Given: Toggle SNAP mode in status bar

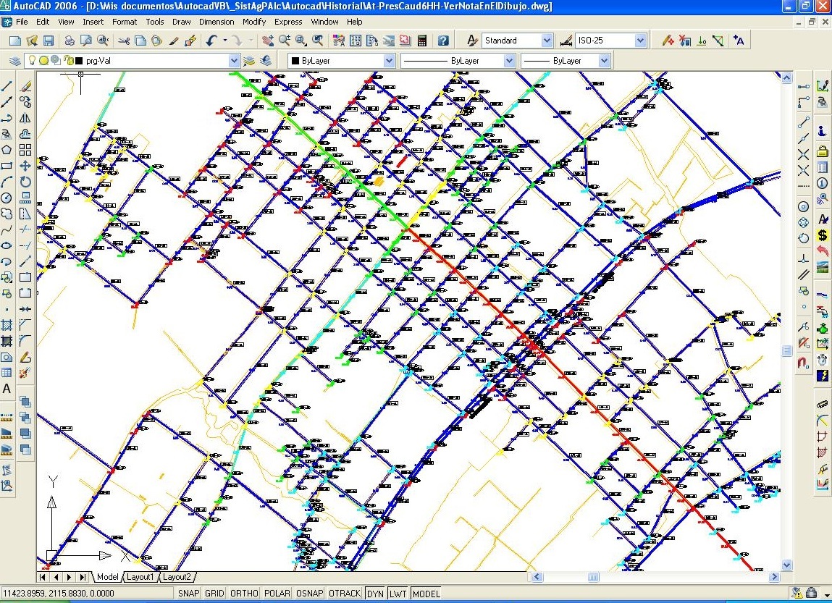Looking at the screenshot, I should pos(188,594).
